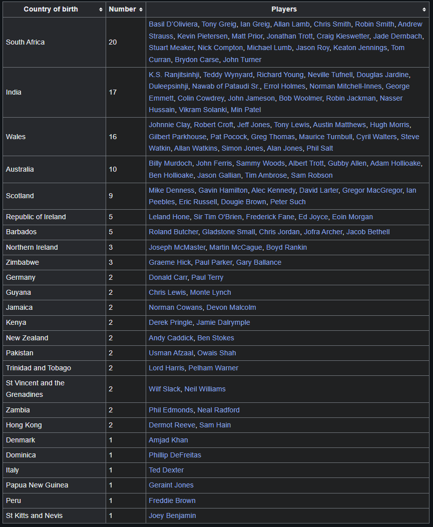Image resolution: width=433 pixels, height=527 pixels.
Task: Follow Gregor MacGregor link
Action: pyautogui.click(x=372, y=190)
